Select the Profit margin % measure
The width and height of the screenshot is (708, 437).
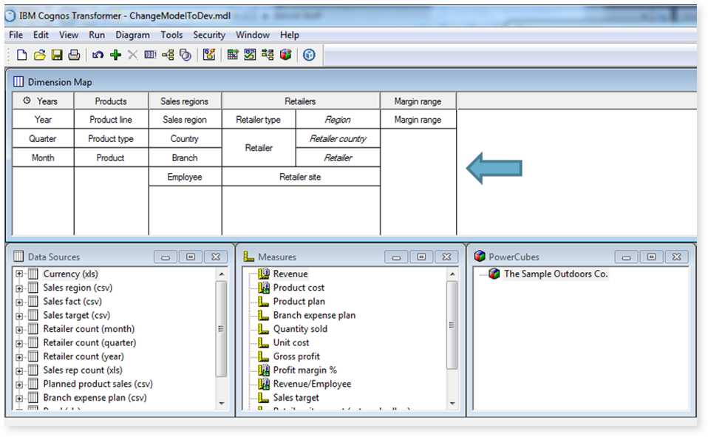[x=304, y=370]
